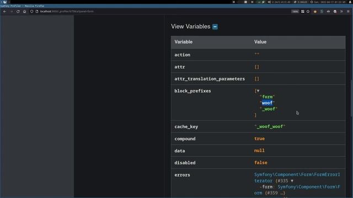The image size is (353, 198).
Task: Click the Variable column header
Action: point(184,42)
